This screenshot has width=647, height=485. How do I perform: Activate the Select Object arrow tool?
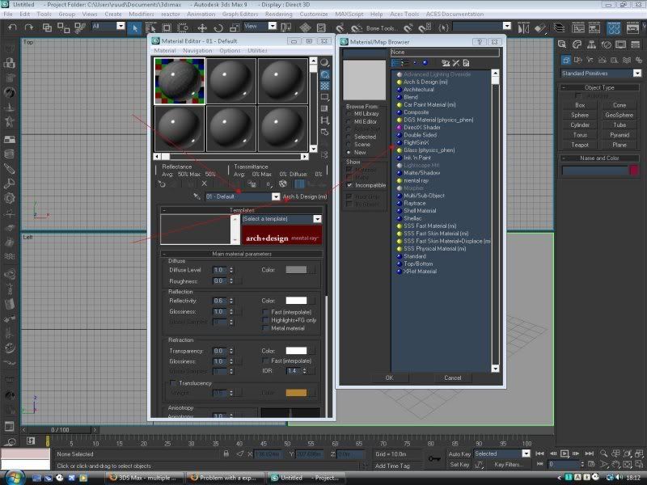(x=134, y=28)
